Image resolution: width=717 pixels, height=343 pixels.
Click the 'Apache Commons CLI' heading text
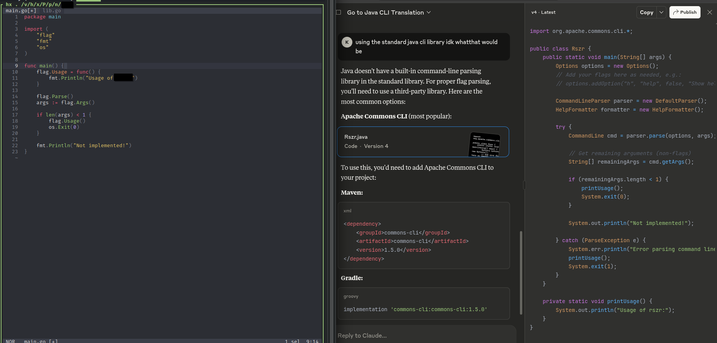[x=374, y=116]
